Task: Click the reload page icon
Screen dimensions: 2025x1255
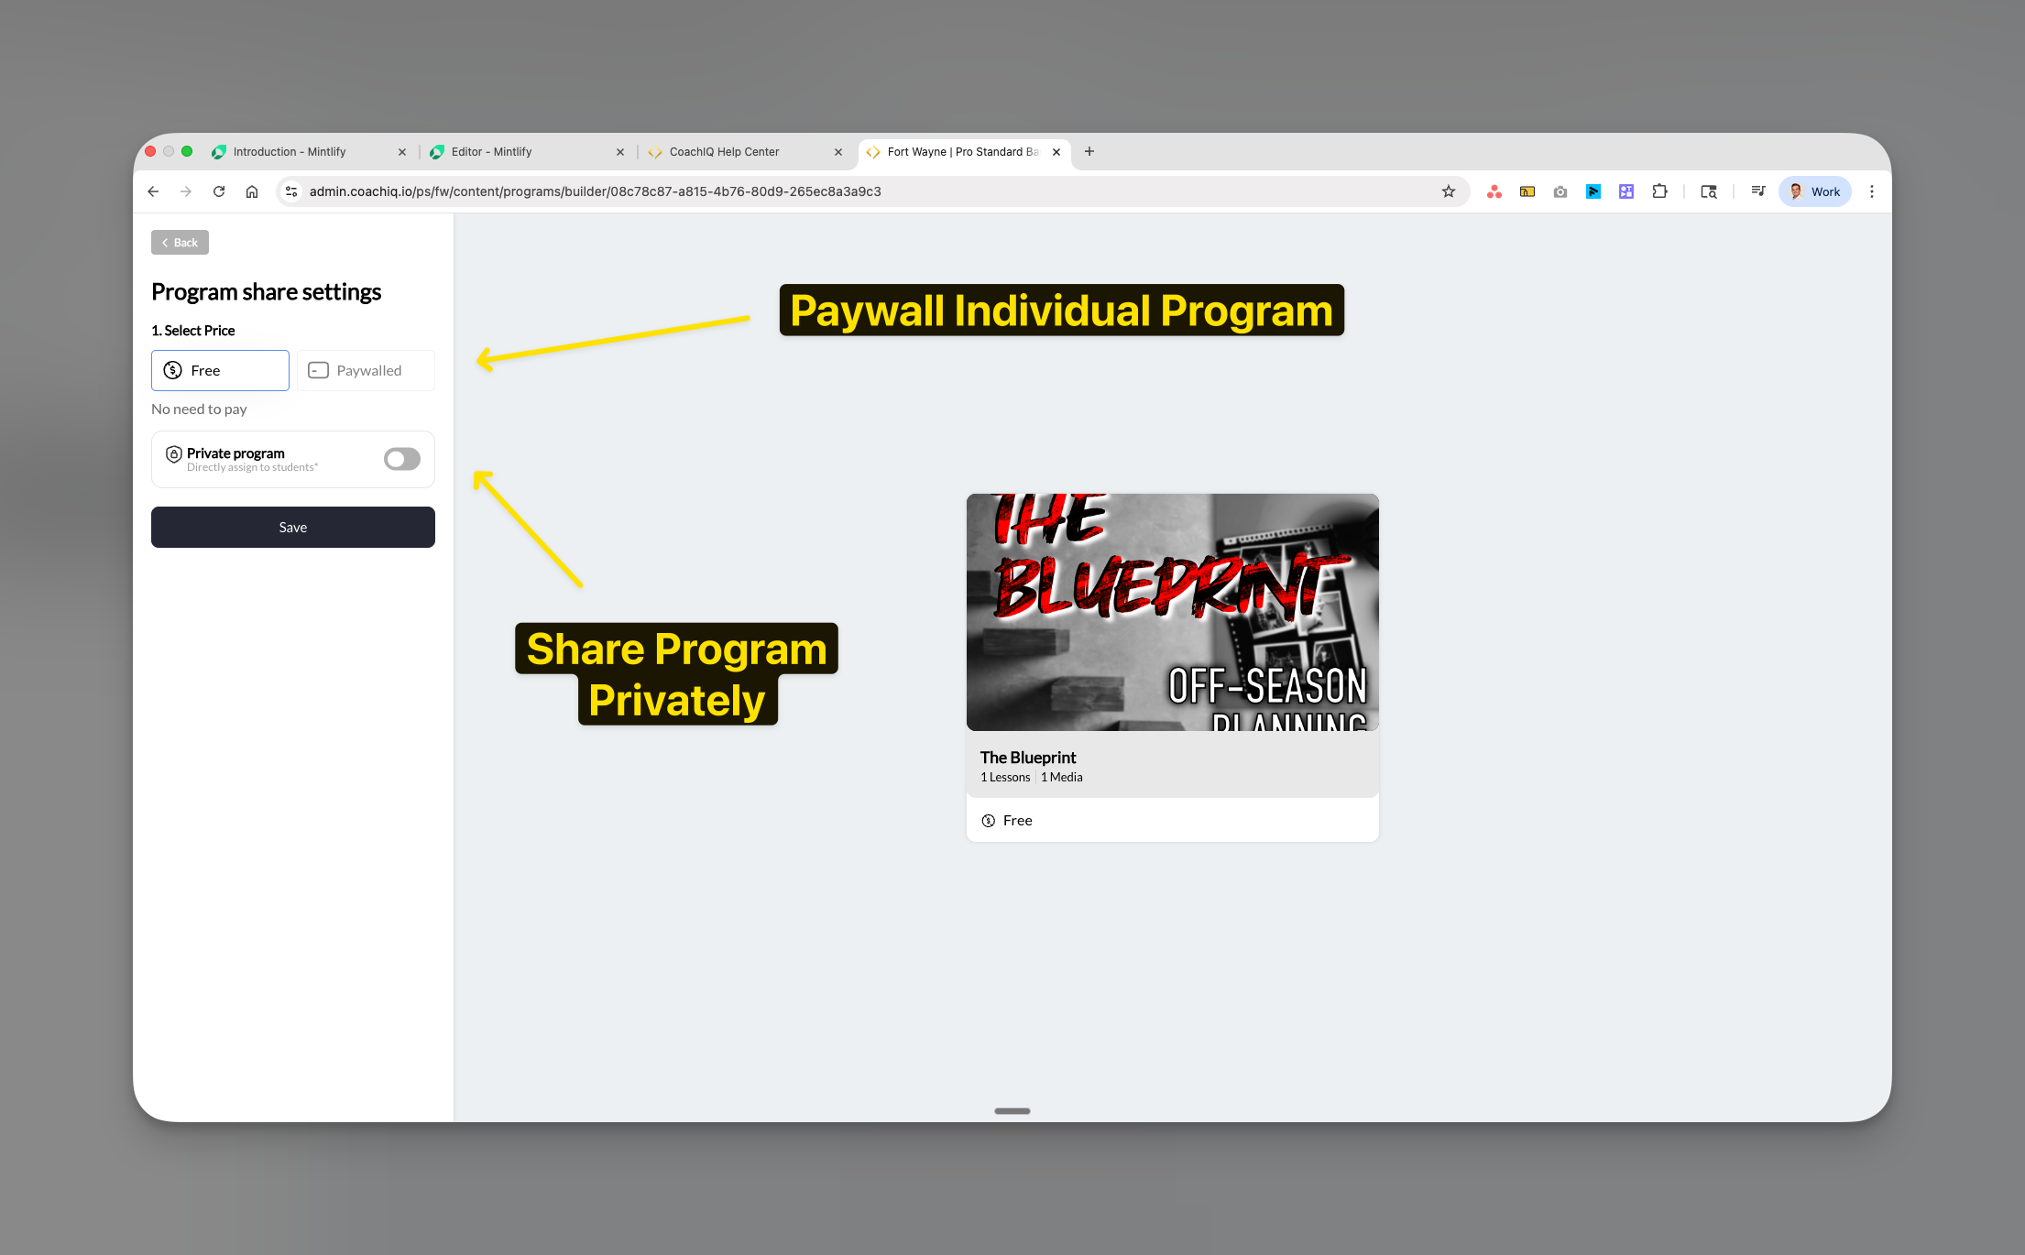Action: click(x=219, y=191)
